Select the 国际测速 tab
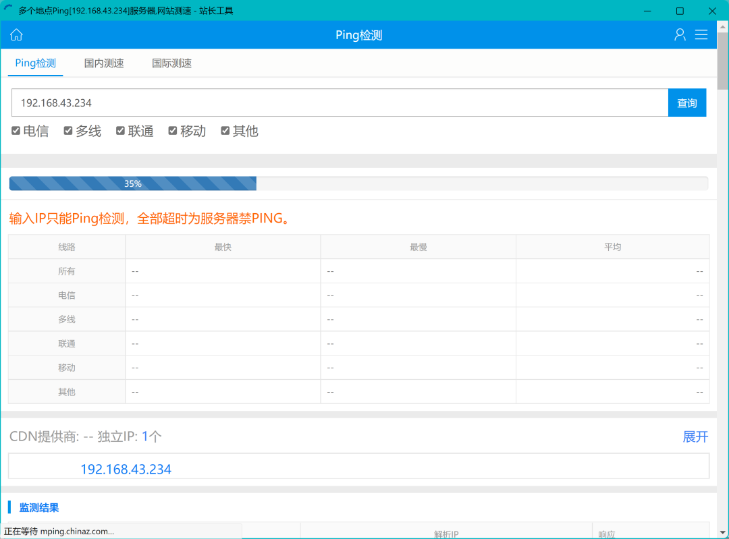 click(172, 63)
